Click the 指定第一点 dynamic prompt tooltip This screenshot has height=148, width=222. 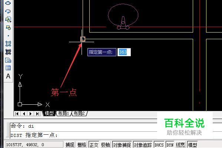(102, 52)
